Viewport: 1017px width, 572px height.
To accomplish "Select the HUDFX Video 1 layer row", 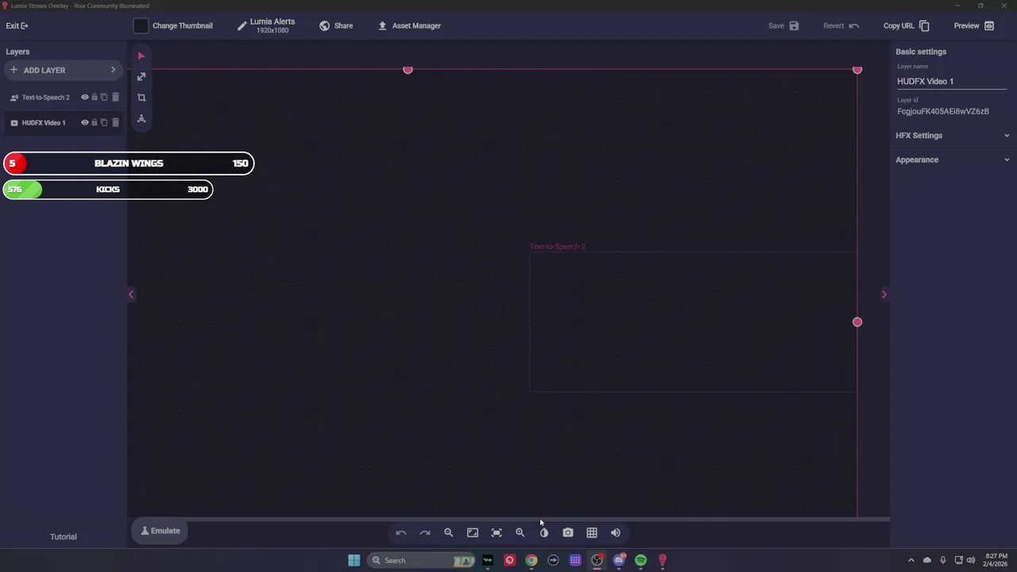I will click(x=64, y=122).
